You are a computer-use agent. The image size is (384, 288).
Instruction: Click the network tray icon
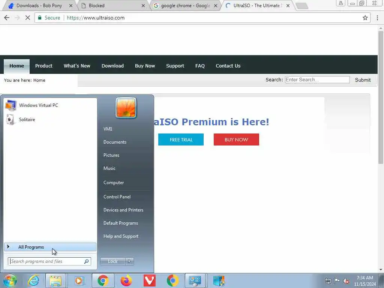(x=328, y=281)
